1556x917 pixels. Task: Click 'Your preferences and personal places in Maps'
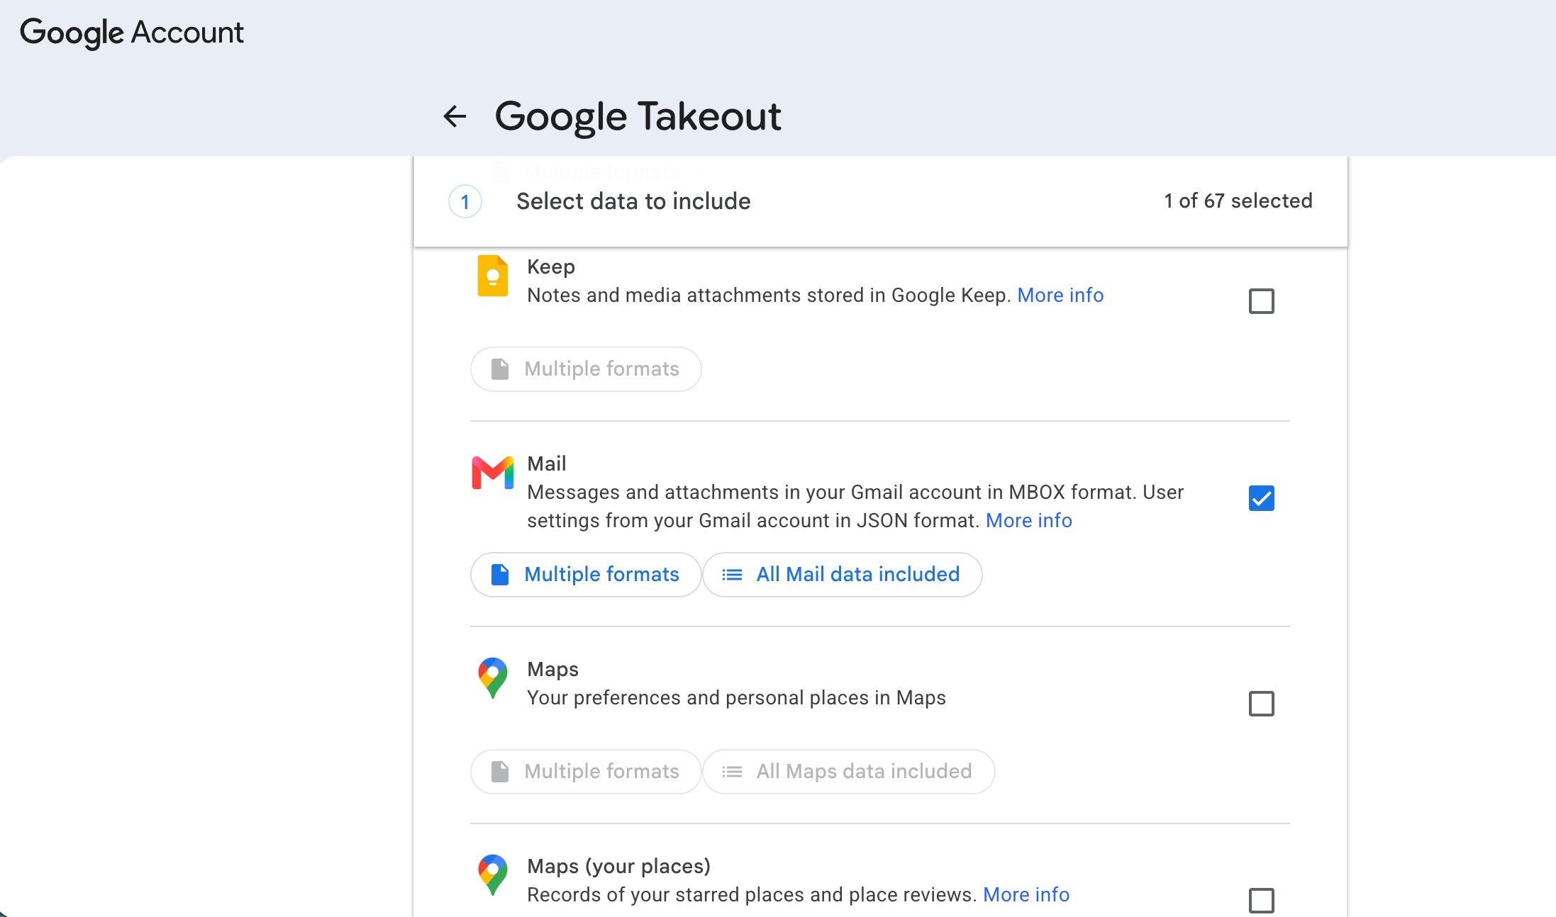pos(736,697)
